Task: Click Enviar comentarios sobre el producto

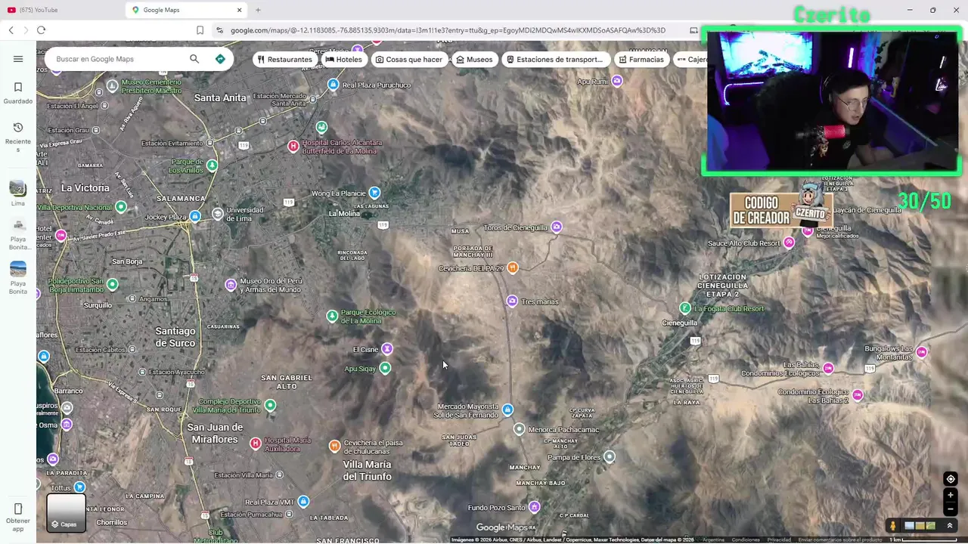Action: click(839, 539)
